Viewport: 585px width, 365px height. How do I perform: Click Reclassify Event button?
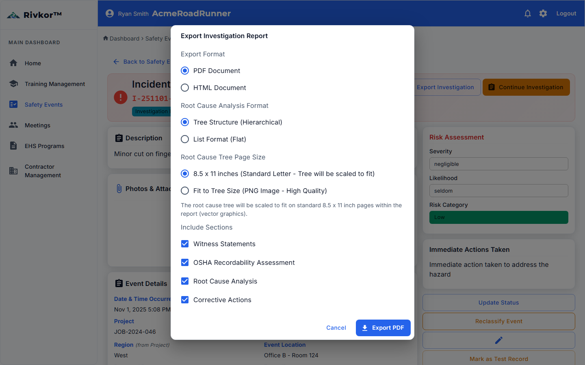(499, 321)
